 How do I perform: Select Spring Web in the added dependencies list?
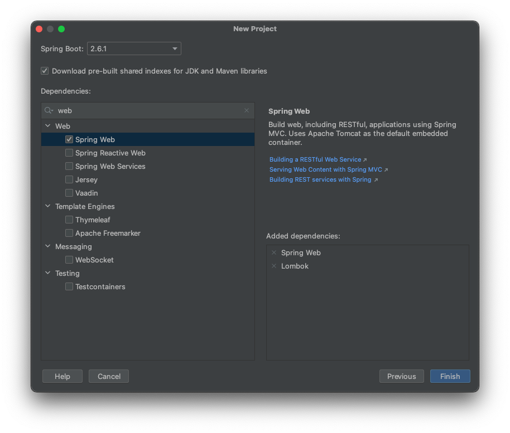[301, 252]
